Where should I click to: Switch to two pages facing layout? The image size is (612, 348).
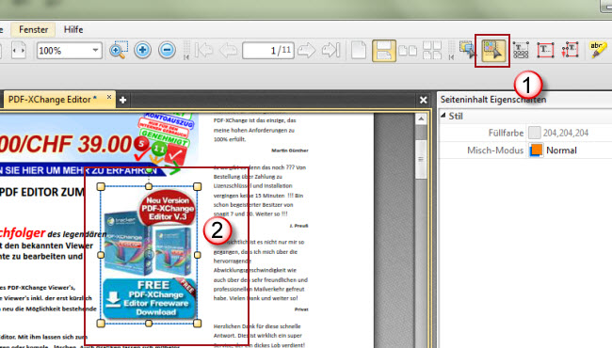pos(408,51)
